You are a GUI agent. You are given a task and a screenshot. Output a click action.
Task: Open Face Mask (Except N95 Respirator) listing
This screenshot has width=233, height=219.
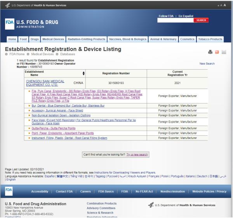tap(83, 122)
